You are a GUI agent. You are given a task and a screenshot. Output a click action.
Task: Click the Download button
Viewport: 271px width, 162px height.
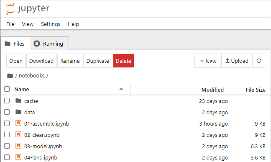[x=41, y=61]
